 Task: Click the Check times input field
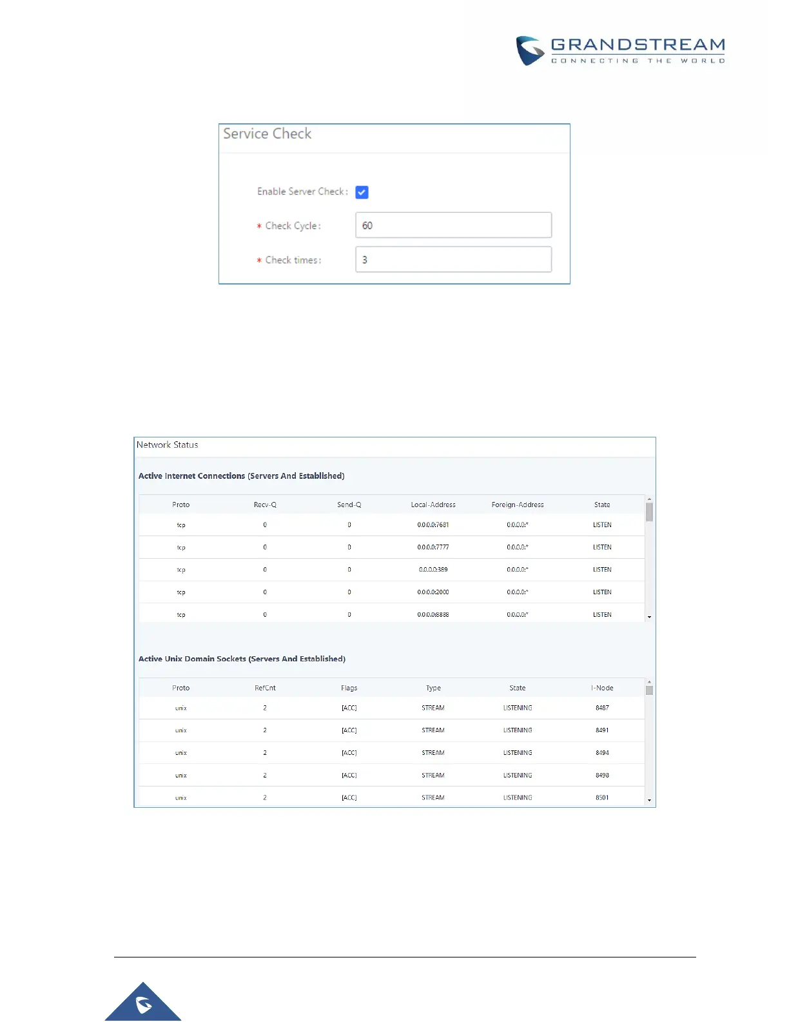(453, 259)
